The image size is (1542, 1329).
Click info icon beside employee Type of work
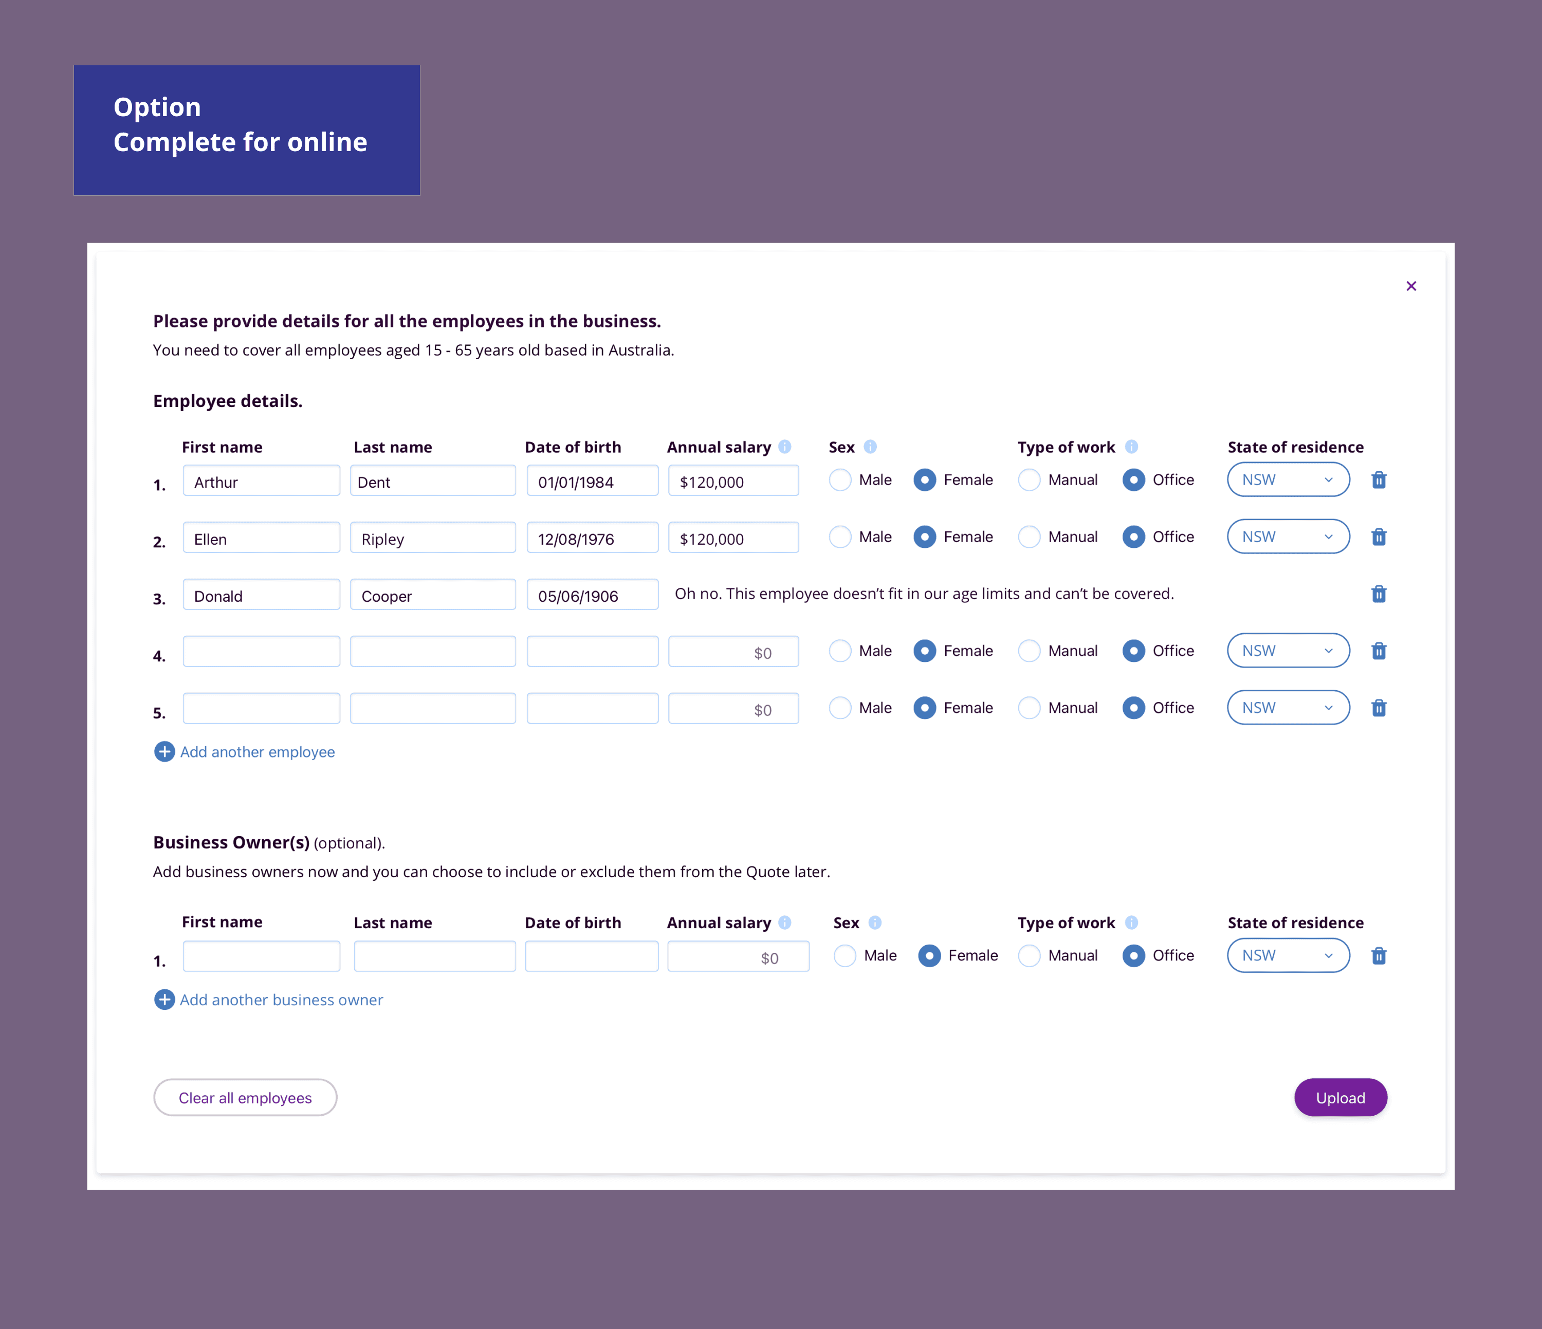coord(1131,447)
